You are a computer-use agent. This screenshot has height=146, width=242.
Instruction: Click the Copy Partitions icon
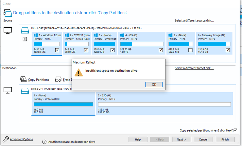pos(24,79)
